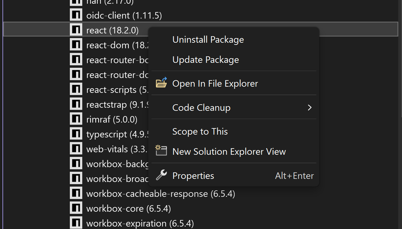Select Uninstall Package from the menu
Image resolution: width=402 pixels, height=229 pixels.
(208, 39)
